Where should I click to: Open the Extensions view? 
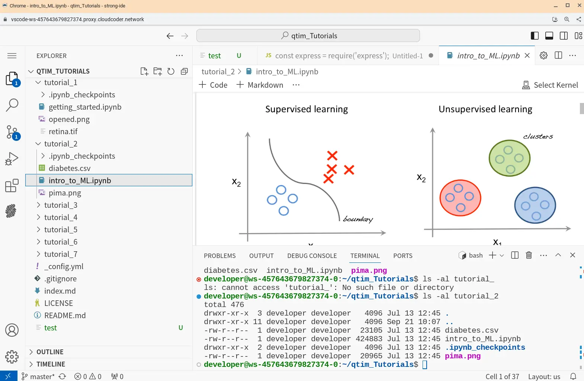point(12,185)
